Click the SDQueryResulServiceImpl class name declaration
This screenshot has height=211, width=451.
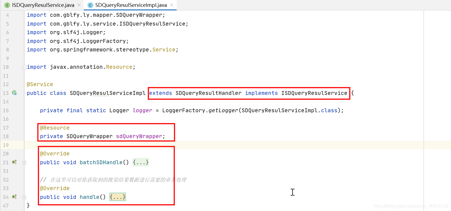tap(107, 93)
